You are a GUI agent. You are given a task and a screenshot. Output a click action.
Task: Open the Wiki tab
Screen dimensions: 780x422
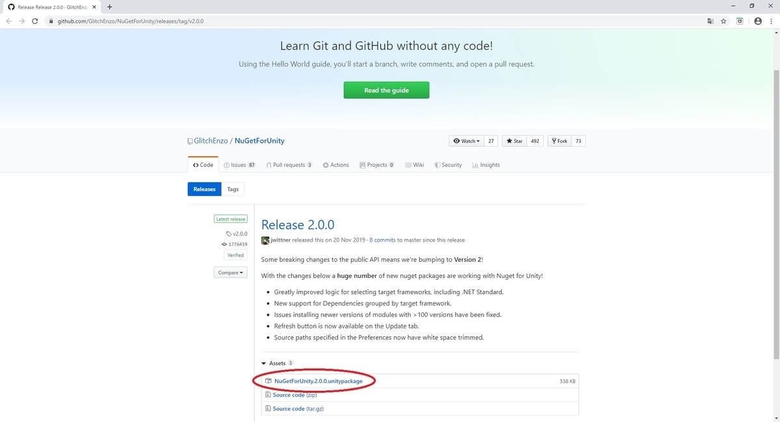415,165
